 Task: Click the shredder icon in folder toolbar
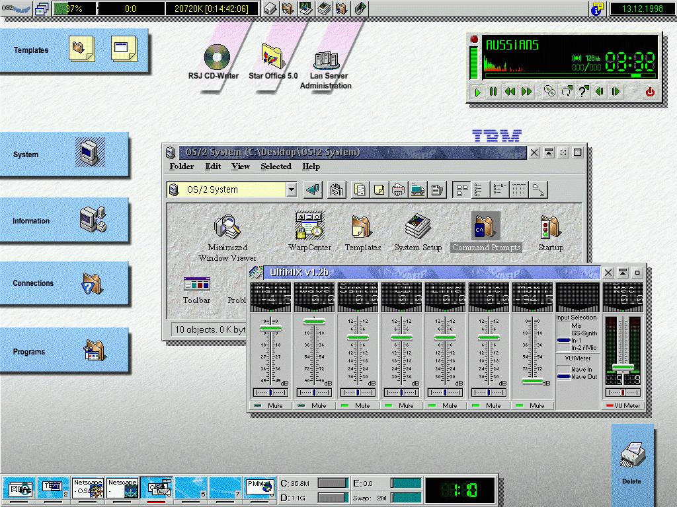tap(398, 189)
